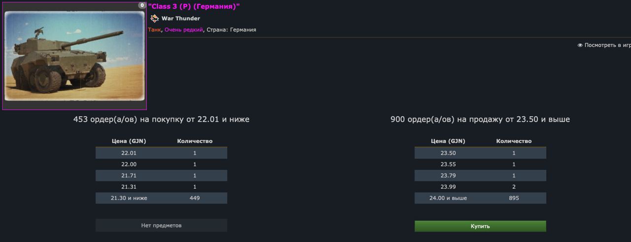The image size is (631, 242).
Task: Click the eye icon next to Посмотреть в игре
Action: pos(580,45)
